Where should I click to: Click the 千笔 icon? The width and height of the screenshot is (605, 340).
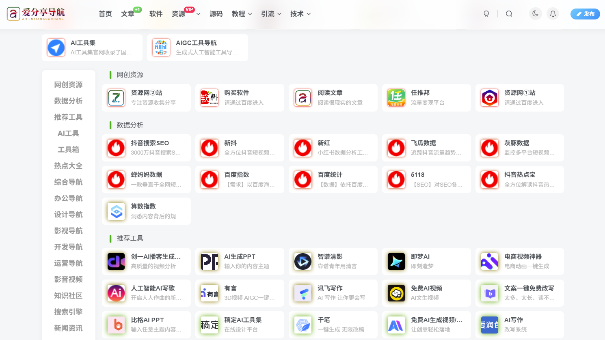[303, 325]
